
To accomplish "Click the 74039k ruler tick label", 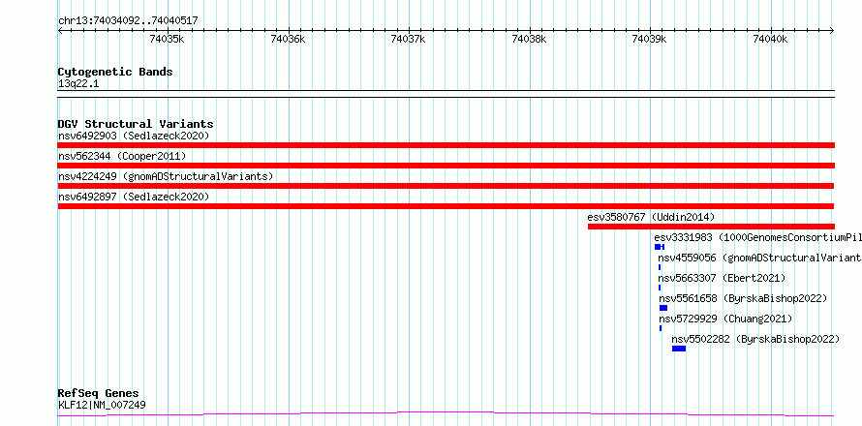I will pos(650,39).
